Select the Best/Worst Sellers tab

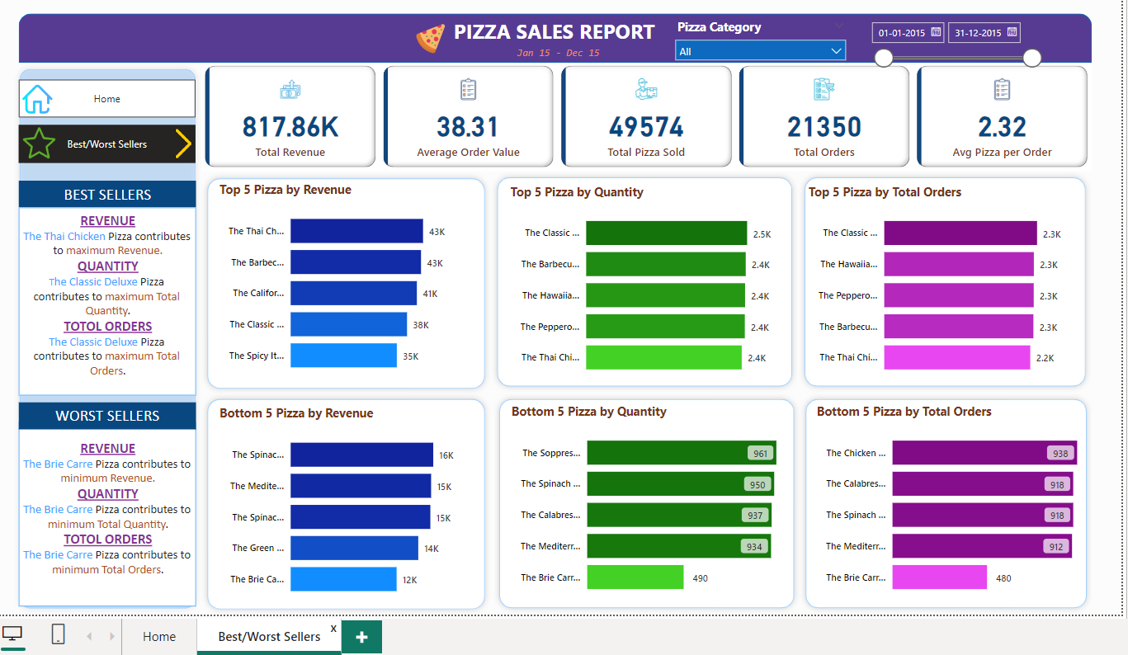pos(269,636)
